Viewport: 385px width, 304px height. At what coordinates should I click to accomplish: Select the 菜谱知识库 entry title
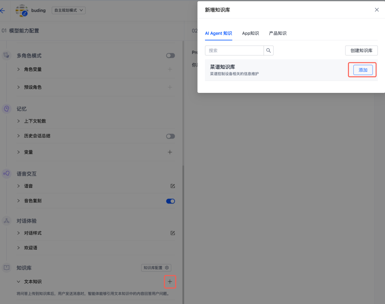(x=222, y=67)
